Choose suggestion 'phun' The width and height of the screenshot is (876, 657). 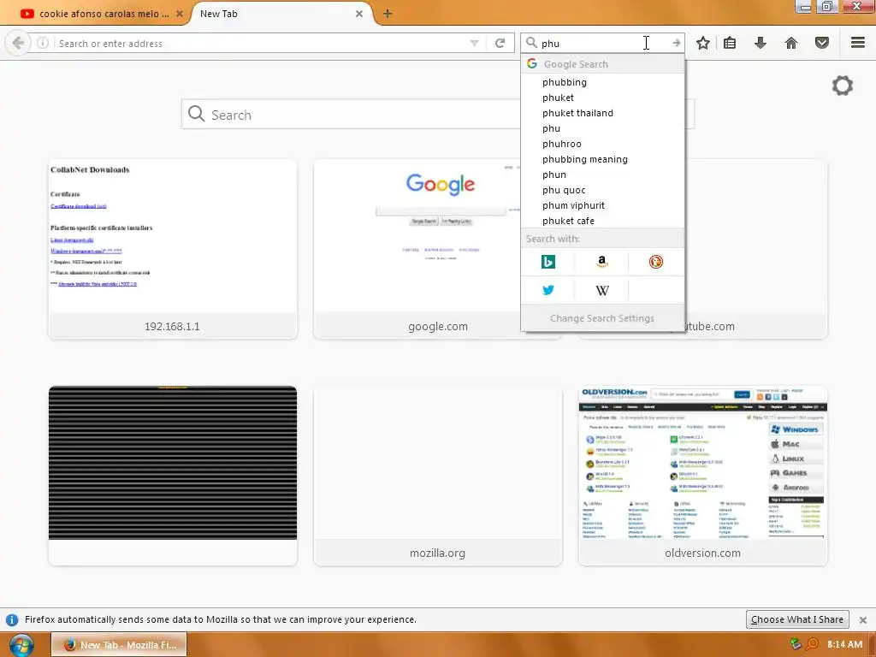[602, 175]
